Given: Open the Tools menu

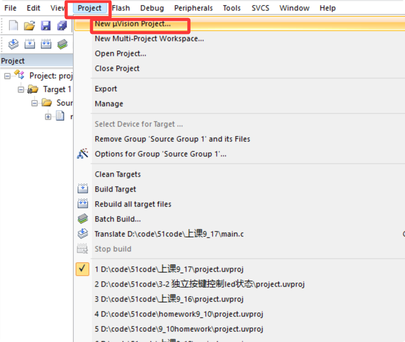Looking at the screenshot, I should tap(231, 8).
